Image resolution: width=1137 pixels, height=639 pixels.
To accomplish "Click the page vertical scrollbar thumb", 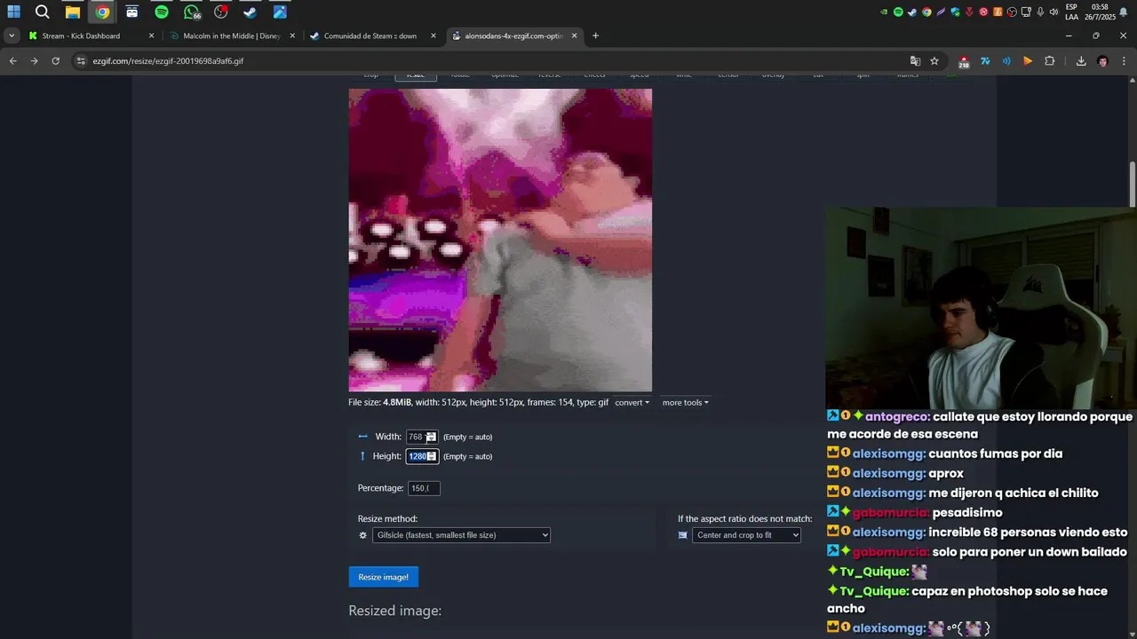I will click(x=1132, y=185).
